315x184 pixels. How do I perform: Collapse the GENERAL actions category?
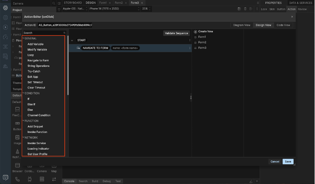point(24,38)
